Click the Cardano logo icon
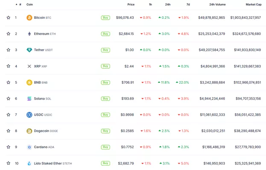This screenshot has height=170, width=266. coord(29,147)
